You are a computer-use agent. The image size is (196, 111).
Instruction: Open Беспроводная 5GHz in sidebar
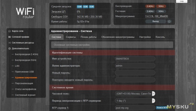click(26, 60)
